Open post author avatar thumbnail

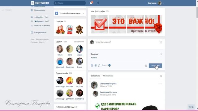94,85
